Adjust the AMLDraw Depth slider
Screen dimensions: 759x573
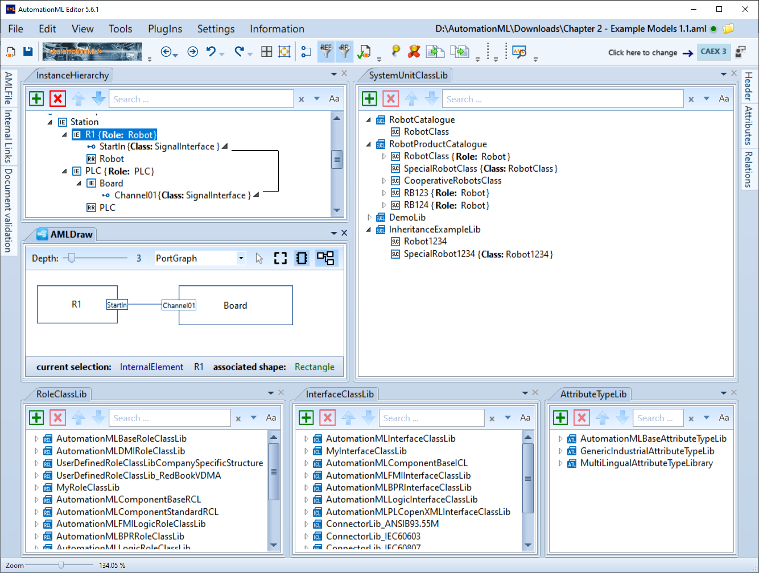(71, 258)
